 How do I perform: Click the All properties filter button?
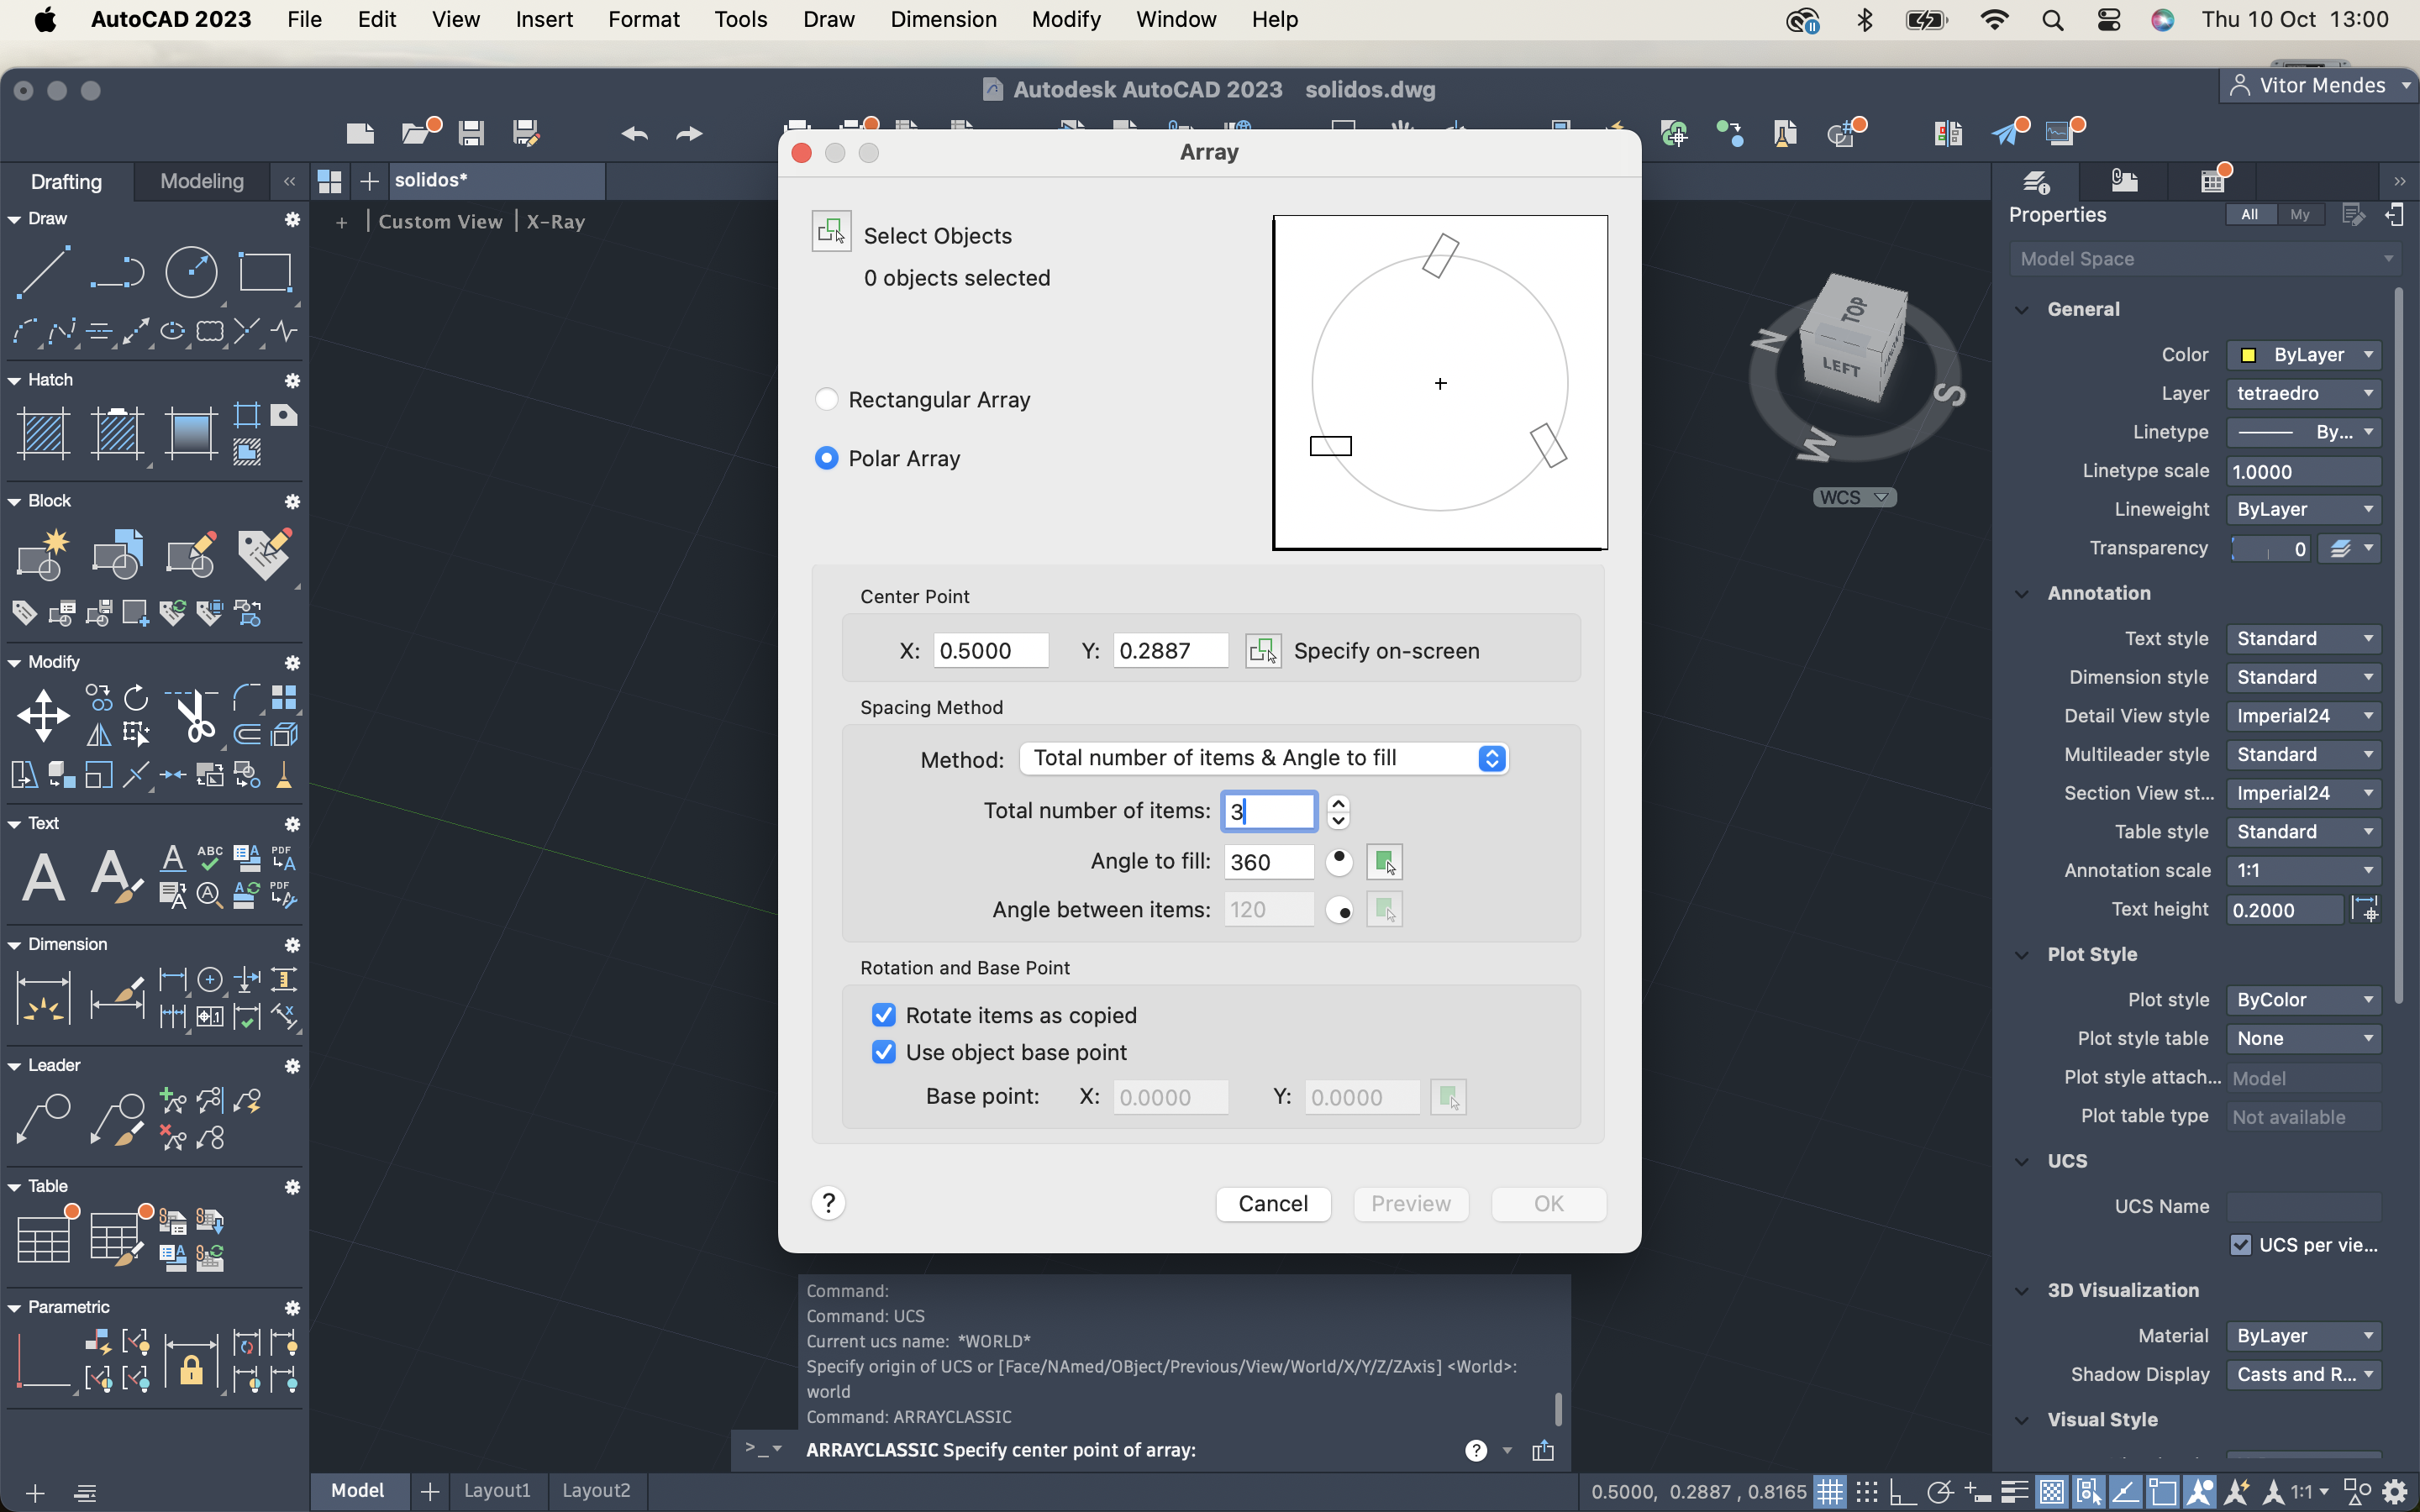coord(2250,214)
